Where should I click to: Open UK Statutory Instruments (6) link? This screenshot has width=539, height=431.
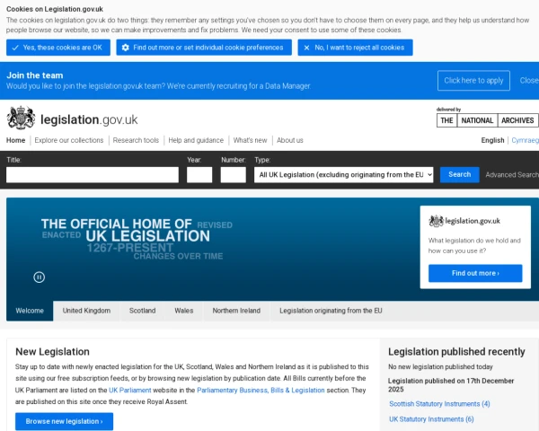(x=431, y=419)
